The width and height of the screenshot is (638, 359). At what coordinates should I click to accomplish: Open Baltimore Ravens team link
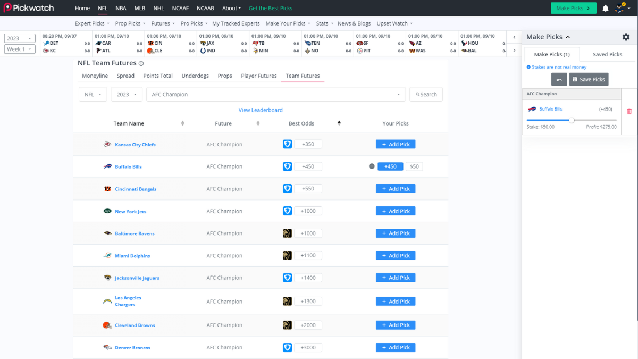(135, 233)
